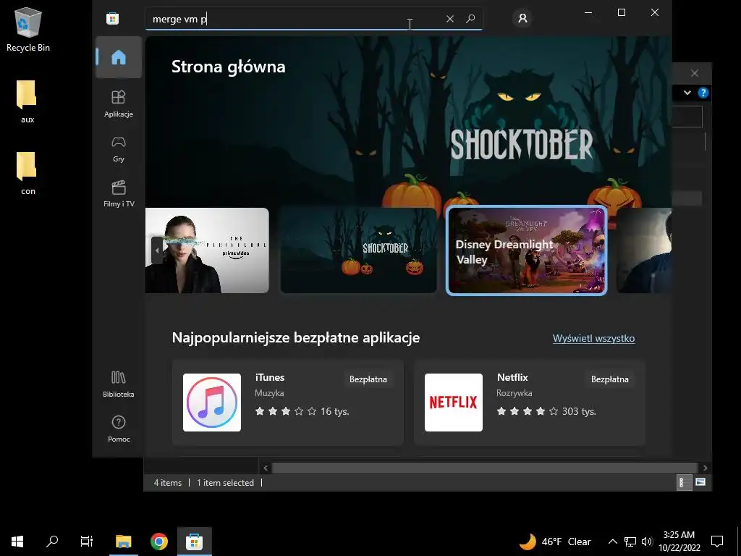Open taskbar search

pyautogui.click(x=52, y=542)
